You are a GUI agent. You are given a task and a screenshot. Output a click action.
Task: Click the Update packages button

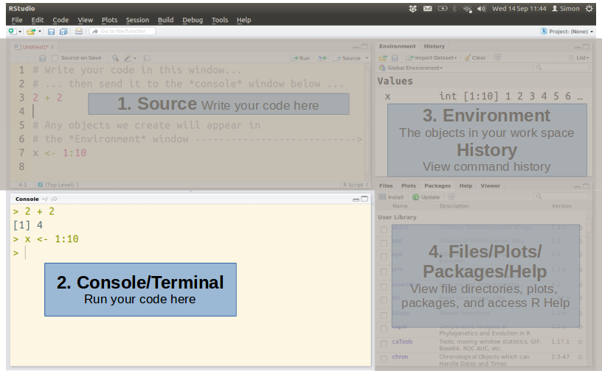pyautogui.click(x=426, y=197)
